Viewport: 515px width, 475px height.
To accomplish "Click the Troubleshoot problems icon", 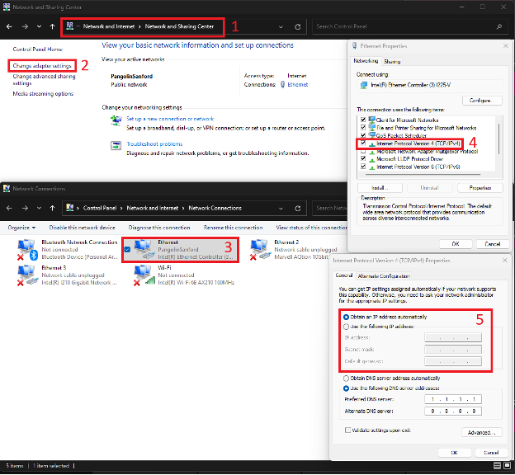I will pos(116,146).
